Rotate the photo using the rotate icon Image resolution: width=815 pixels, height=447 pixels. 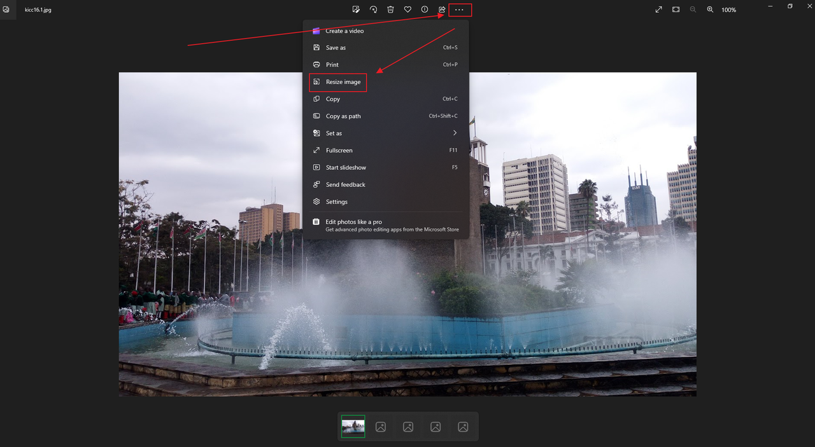point(374,10)
